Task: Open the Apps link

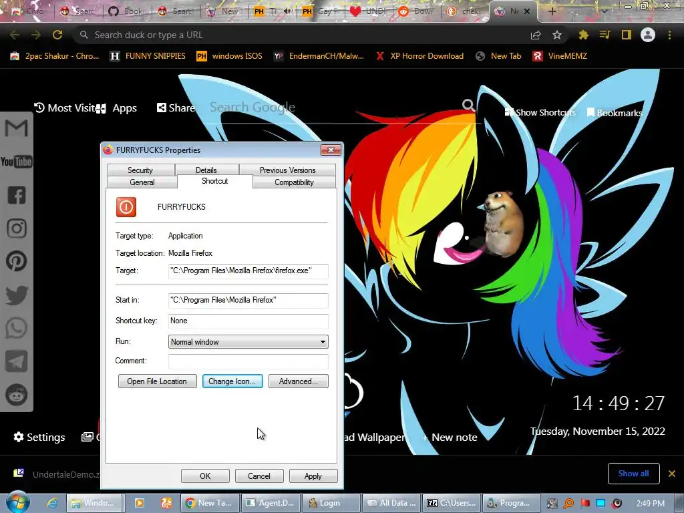Action: [117, 108]
